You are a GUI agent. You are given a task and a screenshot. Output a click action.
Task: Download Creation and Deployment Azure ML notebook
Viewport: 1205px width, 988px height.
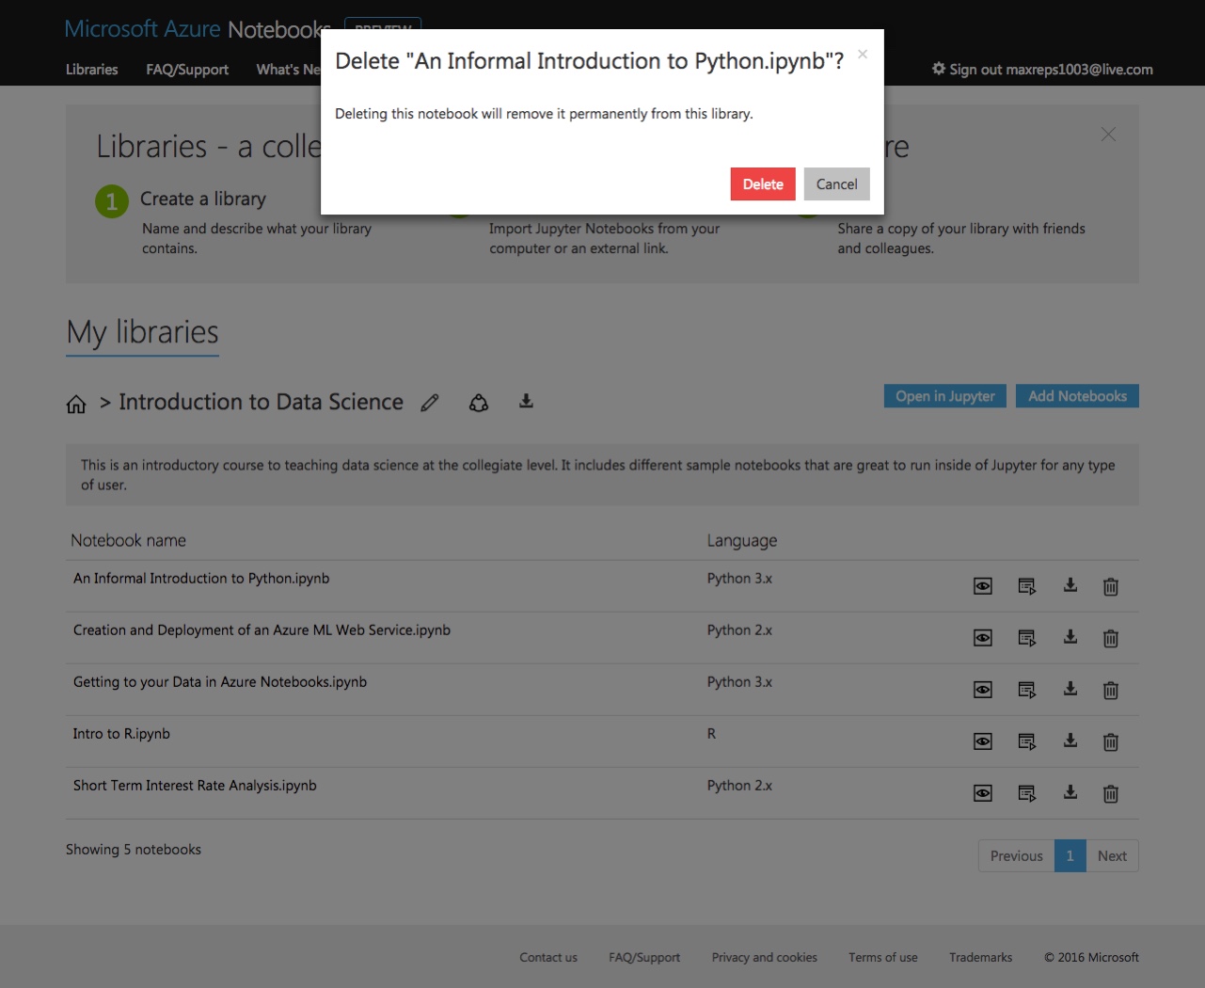pos(1070,637)
